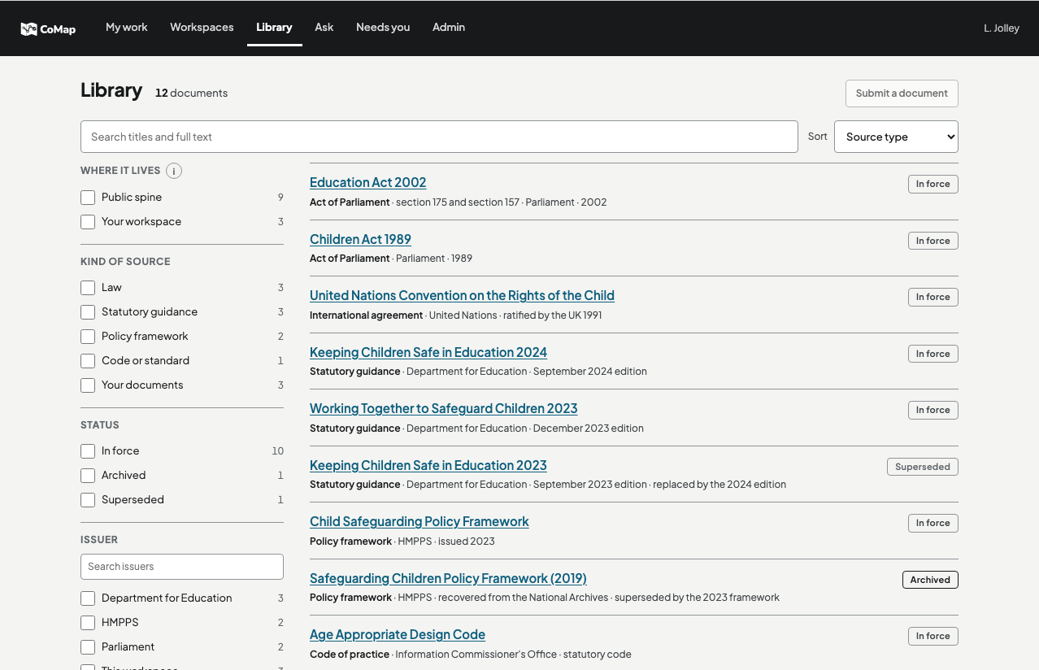Click the Library page heading
This screenshot has width=1039, height=670.
coord(111,90)
